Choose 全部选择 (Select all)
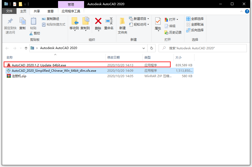Viewport: 252px width, 167px height. (195, 19)
